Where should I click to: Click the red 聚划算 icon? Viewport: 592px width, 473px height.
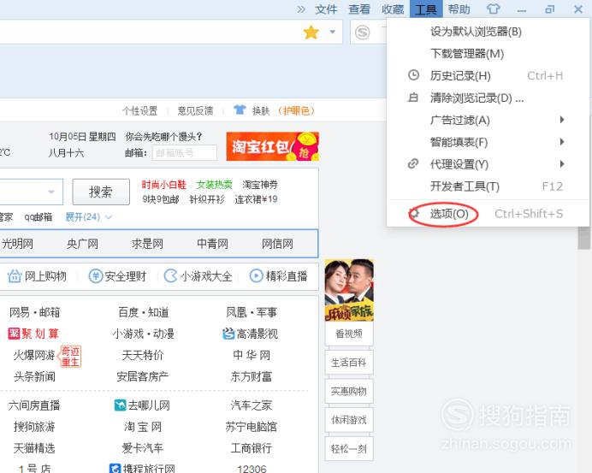point(14,334)
